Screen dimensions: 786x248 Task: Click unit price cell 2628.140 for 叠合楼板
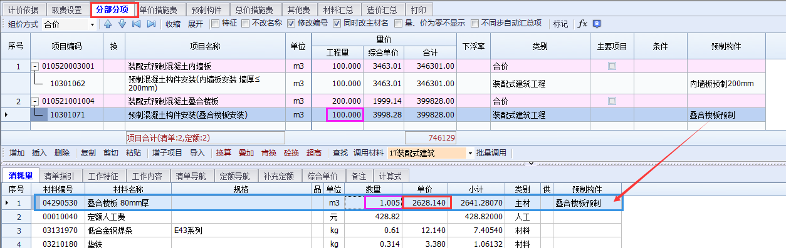click(x=427, y=202)
